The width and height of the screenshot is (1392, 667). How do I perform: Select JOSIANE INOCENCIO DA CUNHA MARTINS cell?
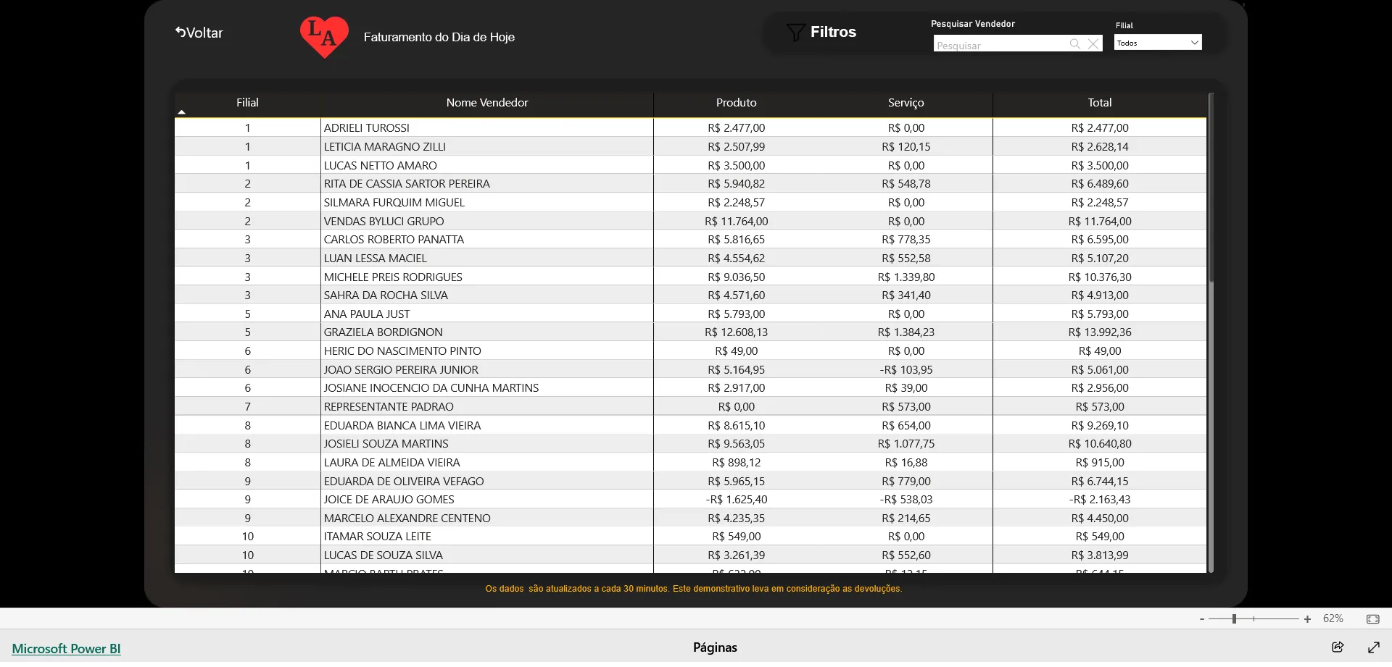tap(486, 388)
